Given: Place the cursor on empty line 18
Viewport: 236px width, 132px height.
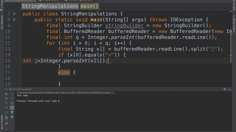Looking at the screenshot, I should (126, 78).
